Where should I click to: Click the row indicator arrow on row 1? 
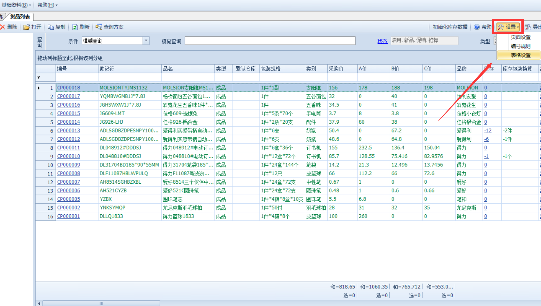tap(39, 88)
